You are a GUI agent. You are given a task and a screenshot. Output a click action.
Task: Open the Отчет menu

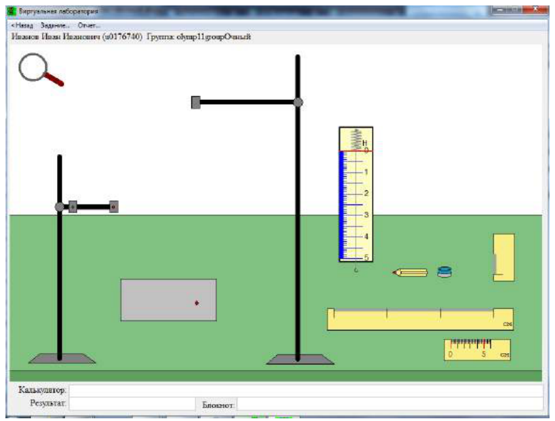point(89,26)
